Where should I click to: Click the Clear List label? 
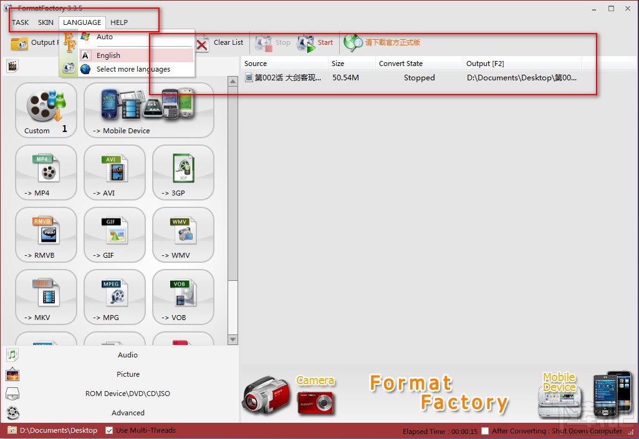(x=228, y=42)
